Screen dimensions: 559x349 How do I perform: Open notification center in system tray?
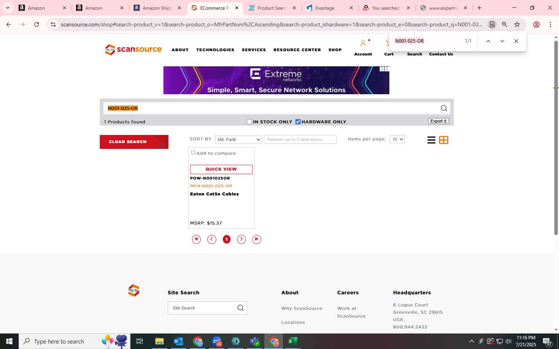[547, 342]
